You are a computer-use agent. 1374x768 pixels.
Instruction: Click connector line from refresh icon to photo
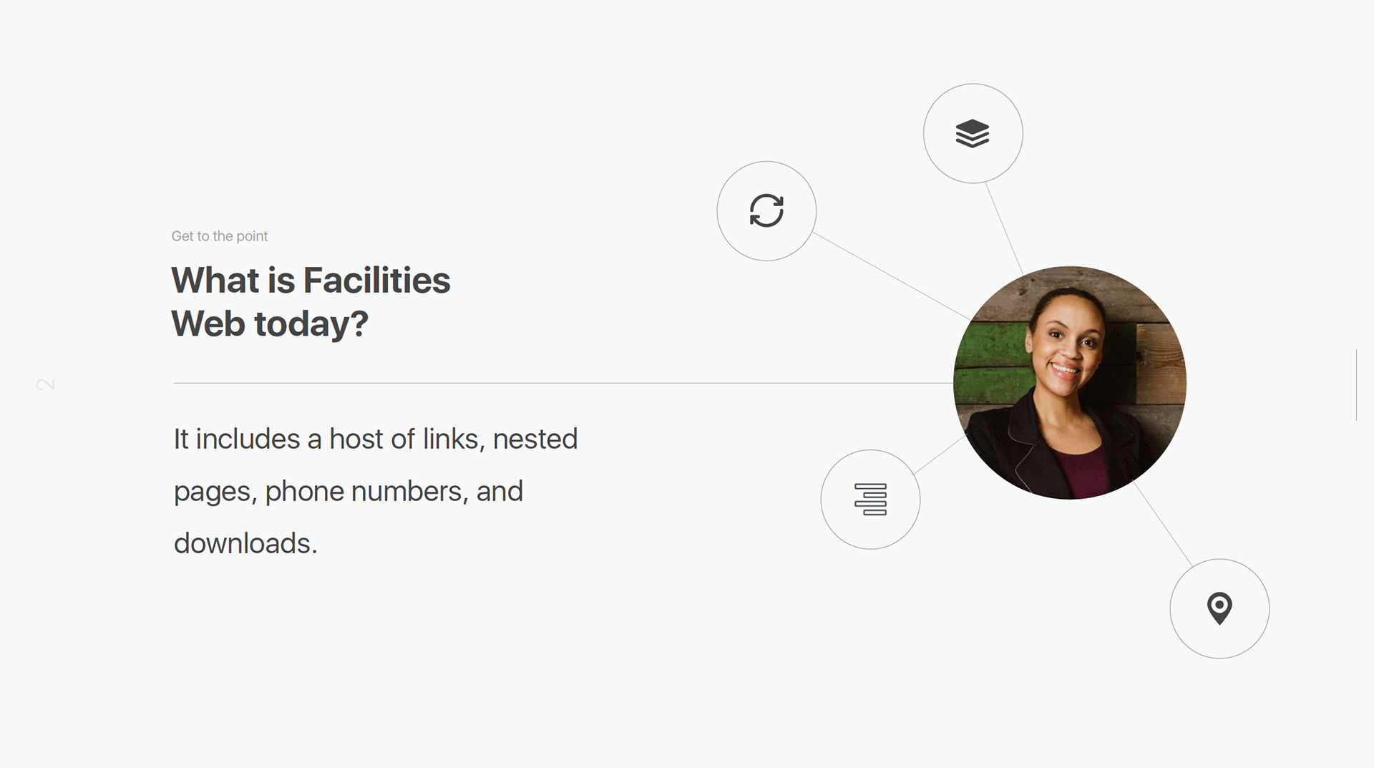coord(892,276)
